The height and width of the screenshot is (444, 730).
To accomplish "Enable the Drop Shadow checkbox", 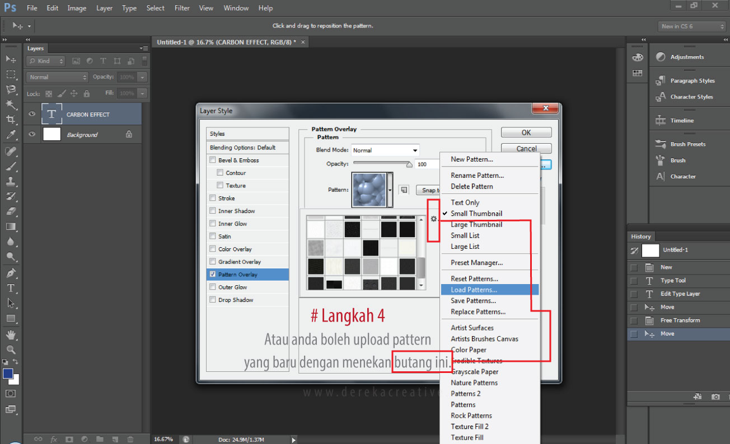I will (x=213, y=300).
